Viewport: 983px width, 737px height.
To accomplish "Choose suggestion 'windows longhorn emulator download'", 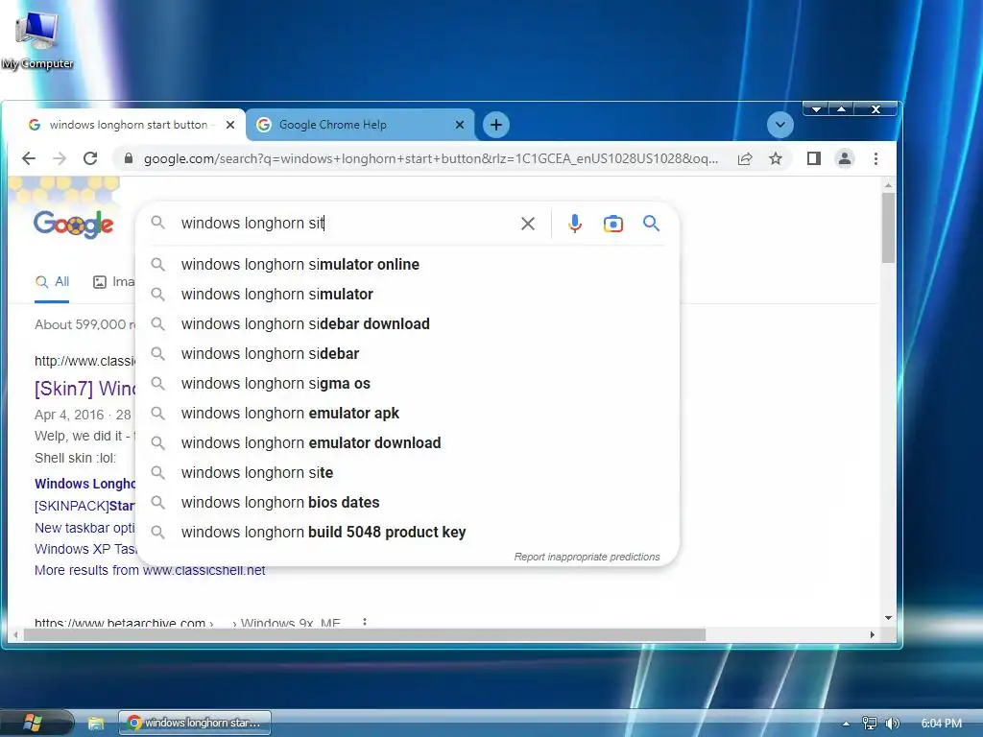I will coord(407,443).
